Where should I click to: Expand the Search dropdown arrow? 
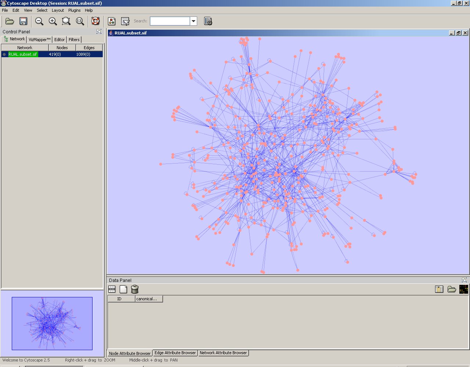click(x=194, y=21)
